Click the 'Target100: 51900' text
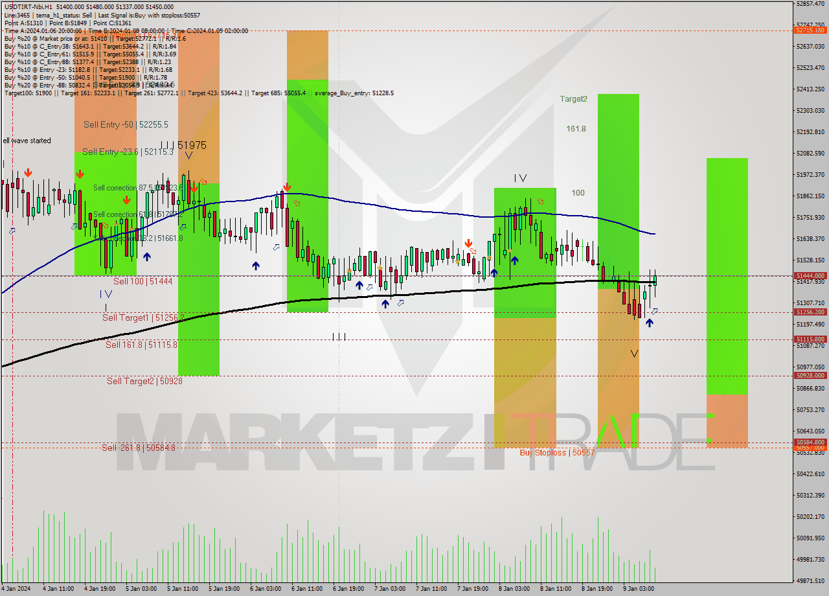Screen dimensions: 829x596 pos(28,93)
